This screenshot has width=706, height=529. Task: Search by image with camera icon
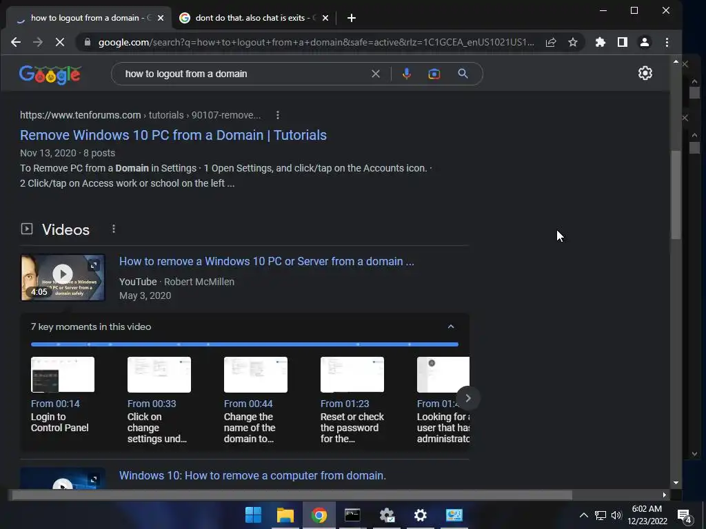[434, 74]
